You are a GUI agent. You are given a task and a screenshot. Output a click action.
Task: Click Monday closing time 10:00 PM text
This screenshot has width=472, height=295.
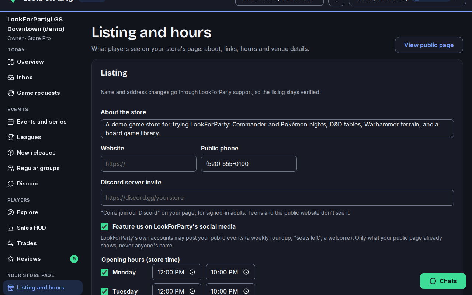224,272
